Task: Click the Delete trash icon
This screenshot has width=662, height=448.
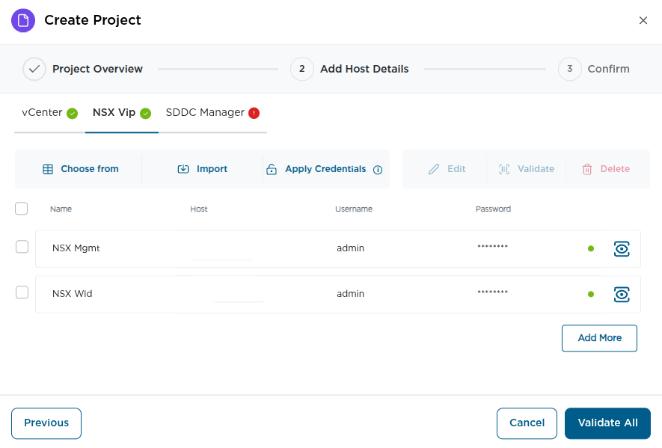Action: tap(588, 168)
